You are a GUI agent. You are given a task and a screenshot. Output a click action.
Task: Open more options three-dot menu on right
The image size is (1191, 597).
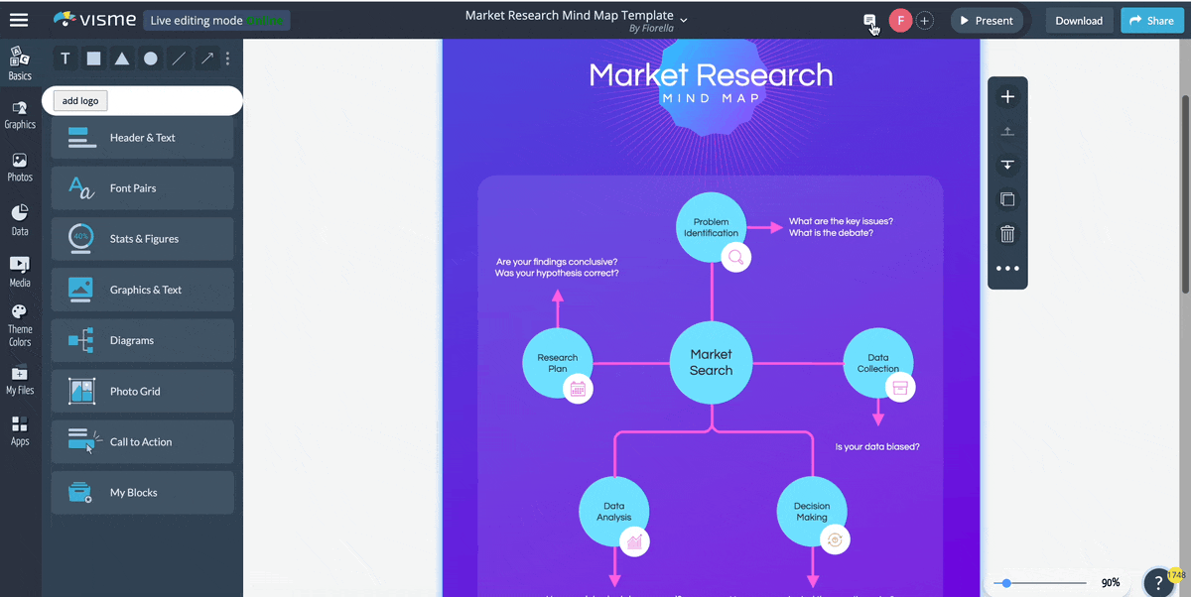pos(1007,269)
